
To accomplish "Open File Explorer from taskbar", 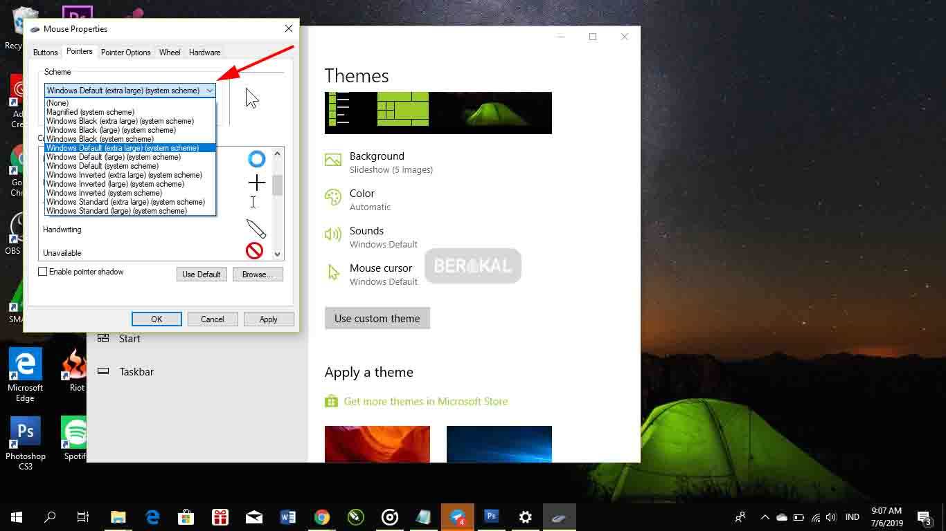I will (118, 517).
